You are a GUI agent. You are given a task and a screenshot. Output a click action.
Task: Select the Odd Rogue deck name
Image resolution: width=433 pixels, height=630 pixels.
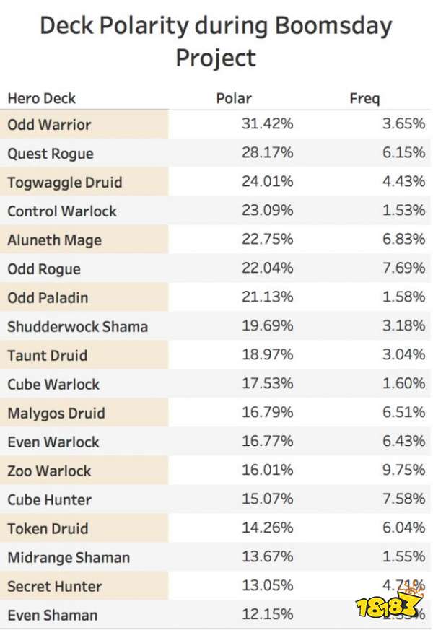[44, 269]
